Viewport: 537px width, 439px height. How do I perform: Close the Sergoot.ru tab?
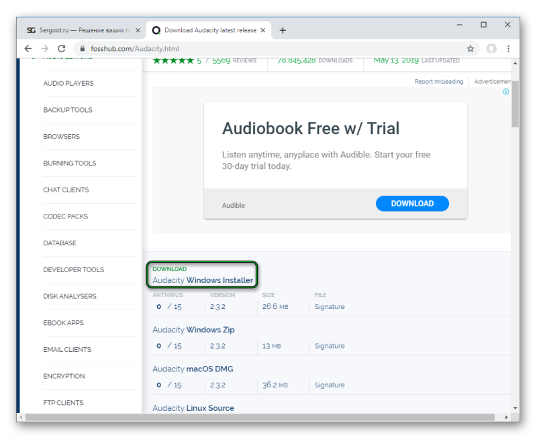click(x=138, y=30)
